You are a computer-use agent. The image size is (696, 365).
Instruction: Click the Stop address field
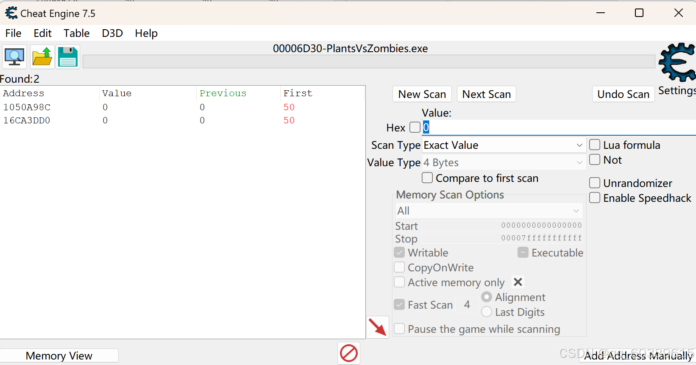coord(502,238)
